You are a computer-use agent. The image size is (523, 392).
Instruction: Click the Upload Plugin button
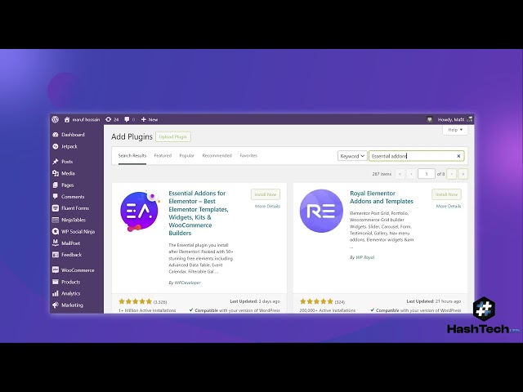tap(173, 136)
